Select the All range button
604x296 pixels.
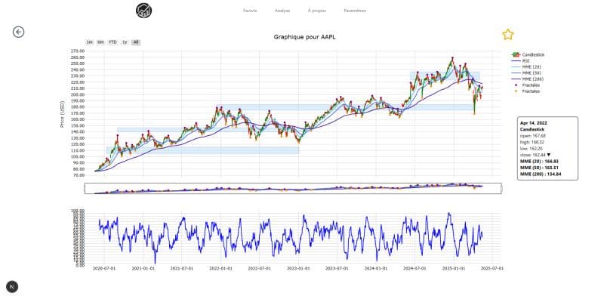click(x=136, y=42)
